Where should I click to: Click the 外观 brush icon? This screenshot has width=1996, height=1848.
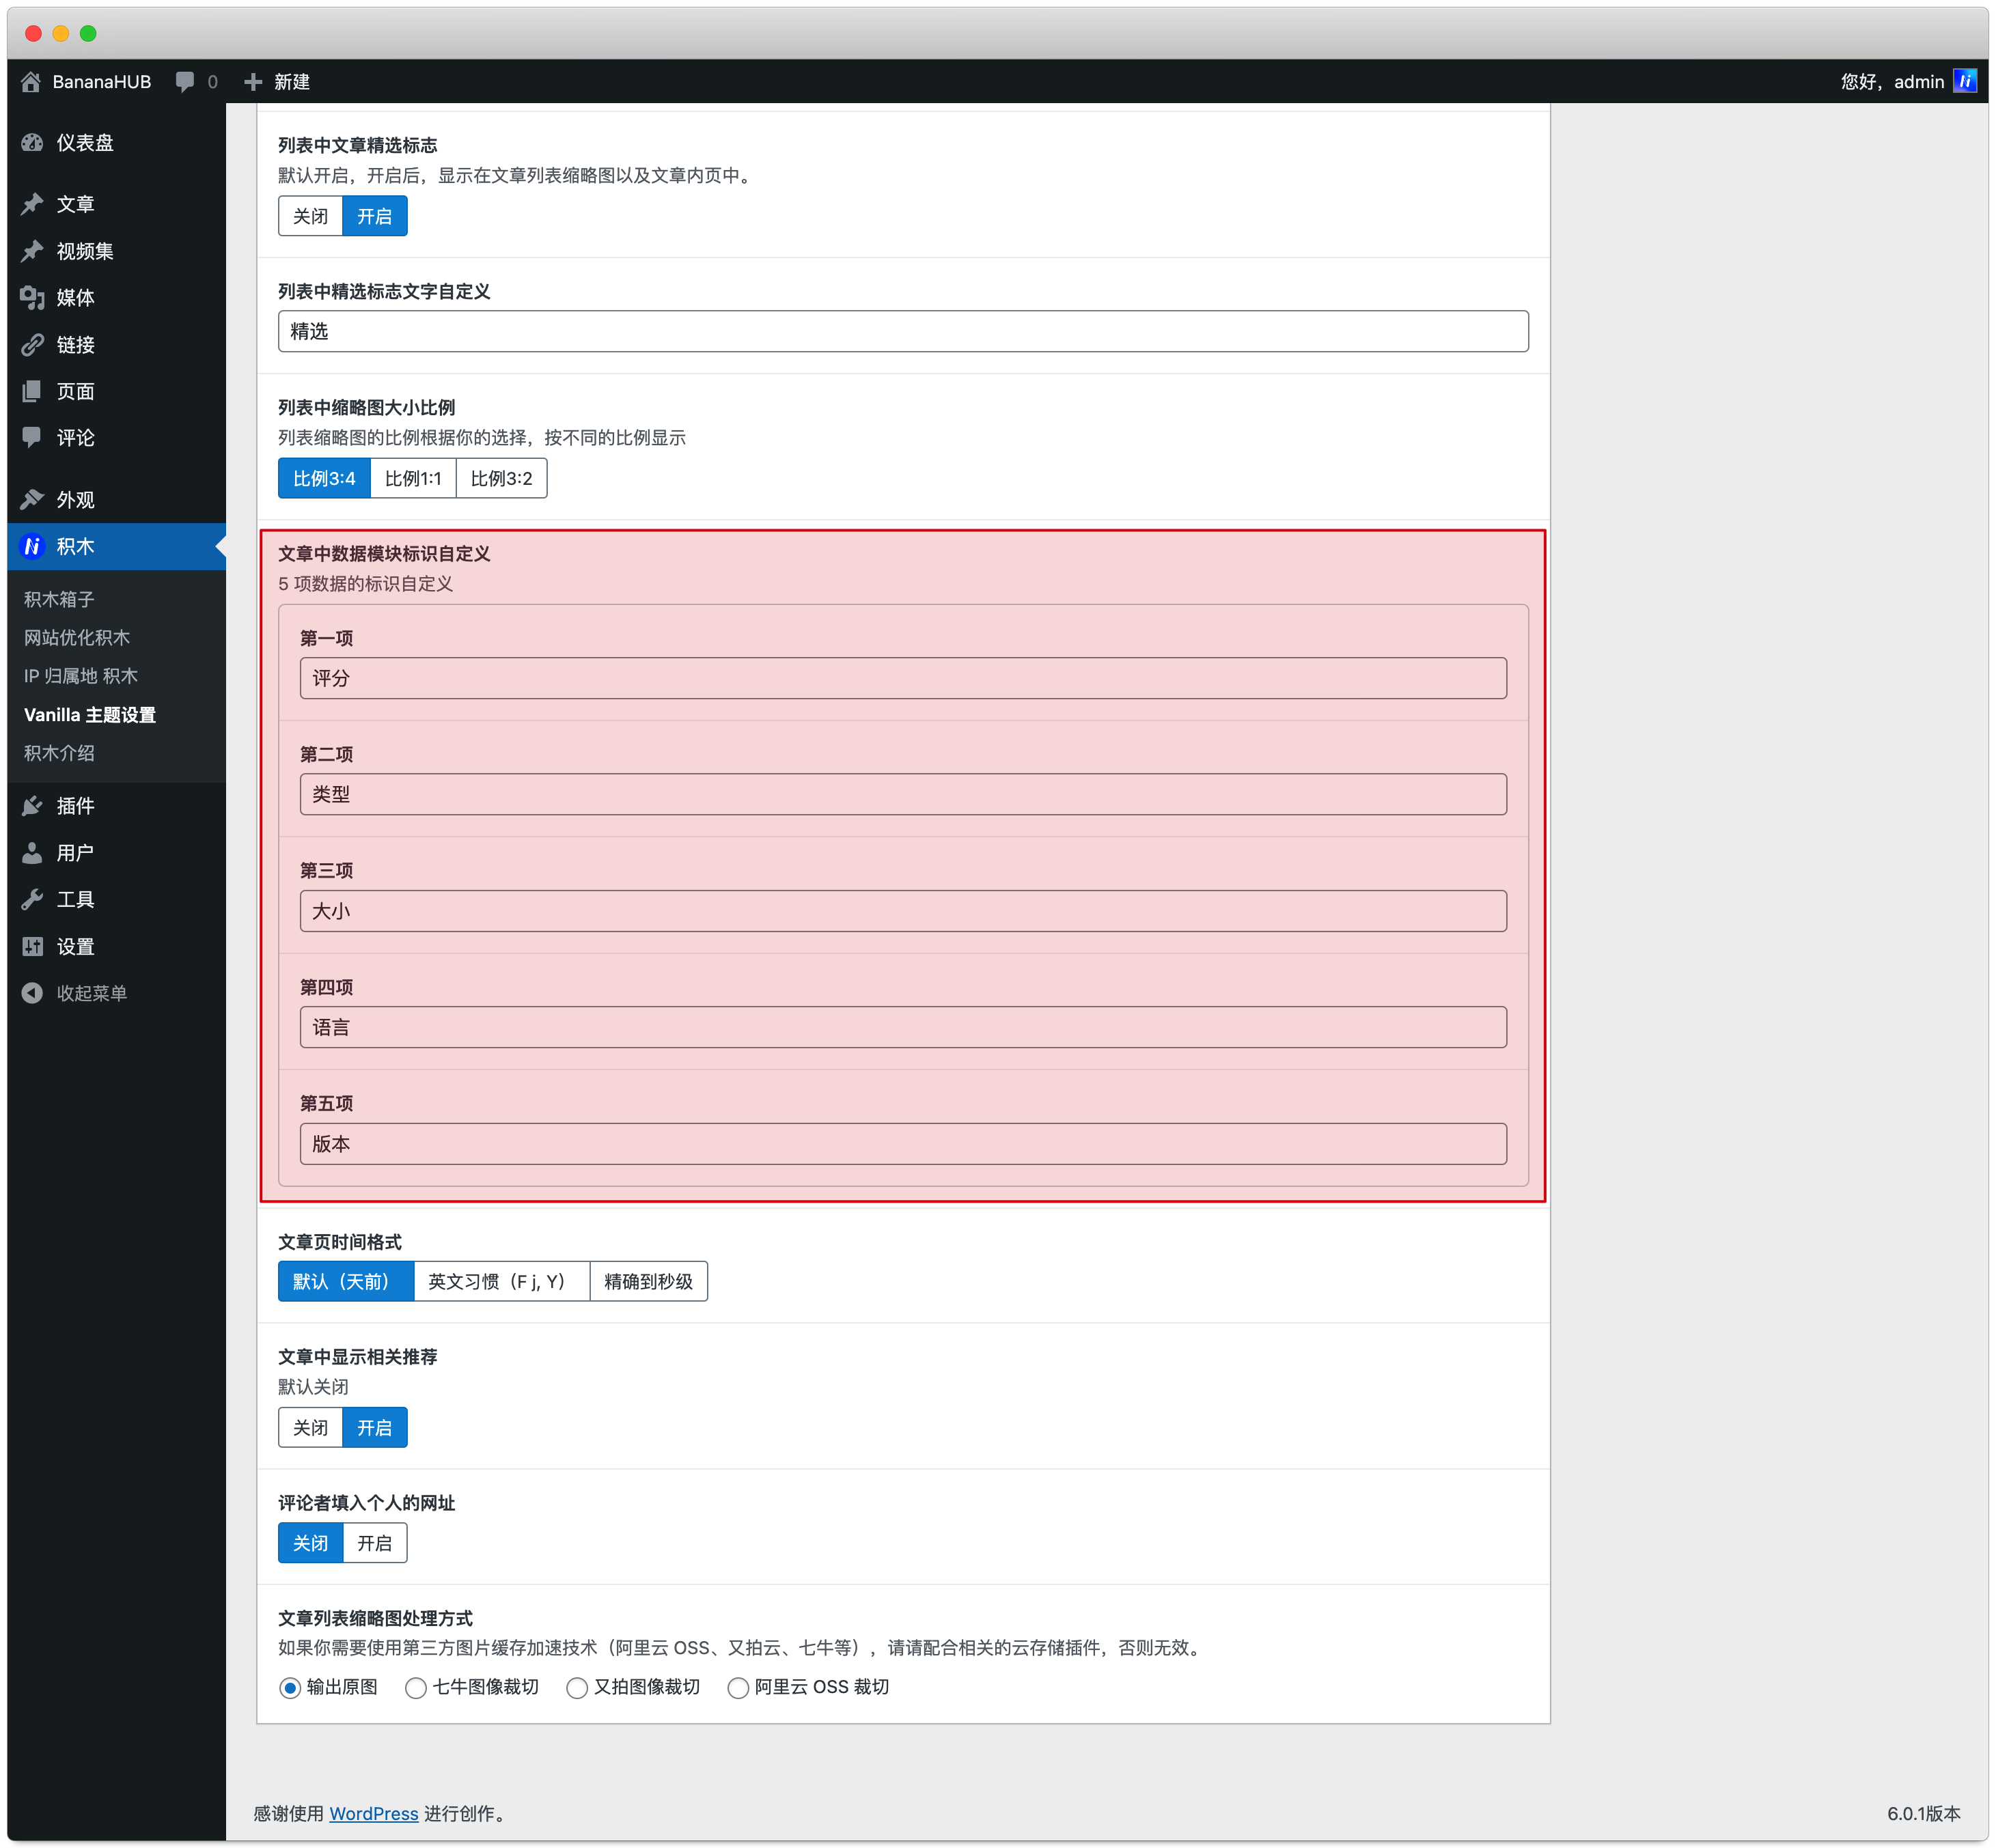click(x=32, y=499)
